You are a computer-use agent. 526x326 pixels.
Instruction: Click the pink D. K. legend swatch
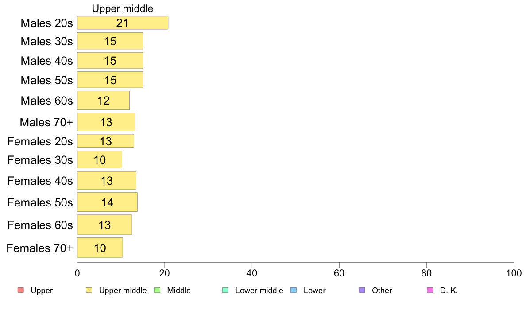pos(430,290)
